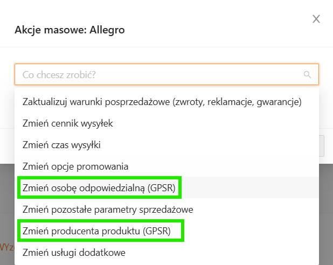The height and width of the screenshot is (265, 333).
Task: Choose "Zmień osobę odpowiedzialną (GPSR)"
Action: 100,187
